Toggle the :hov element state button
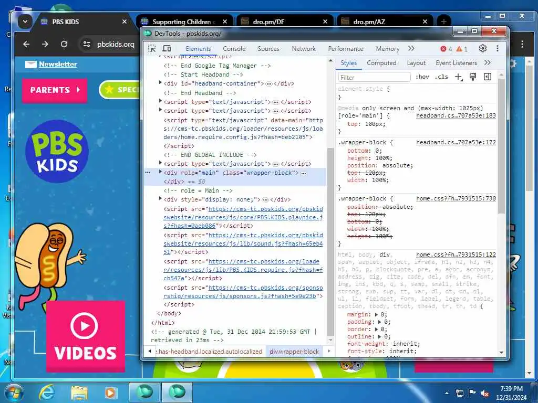The height and width of the screenshot is (403, 538). coord(422,77)
